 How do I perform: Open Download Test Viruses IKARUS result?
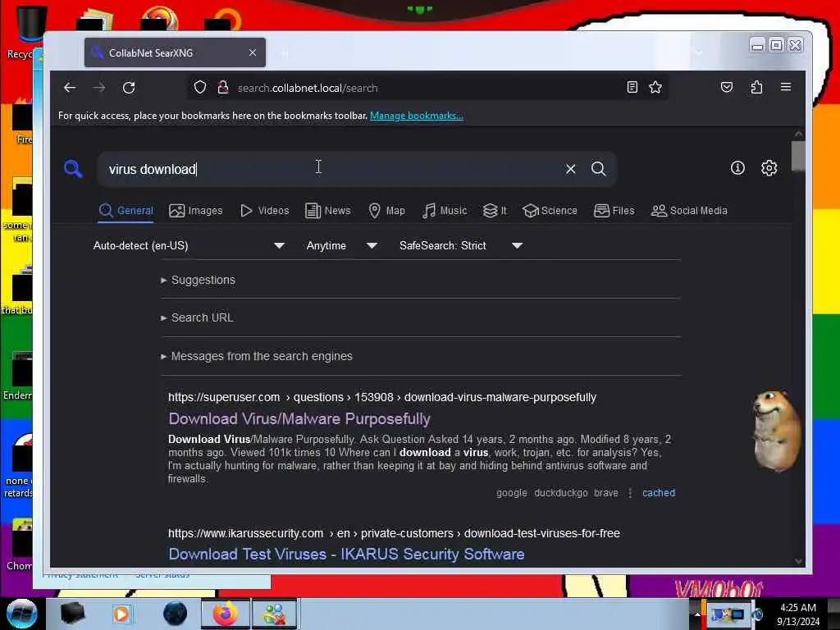coord(347,554)
